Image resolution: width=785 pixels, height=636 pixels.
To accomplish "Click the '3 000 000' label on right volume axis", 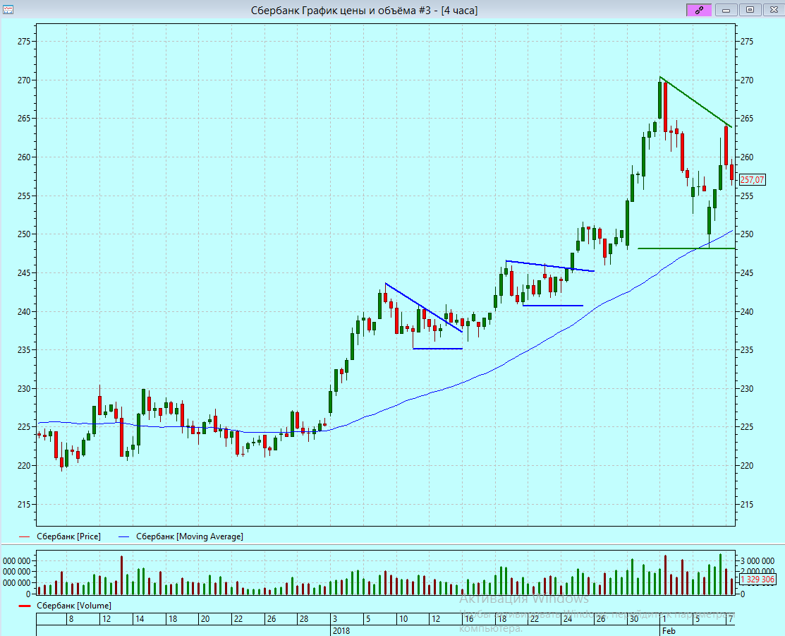I will 757,560.
